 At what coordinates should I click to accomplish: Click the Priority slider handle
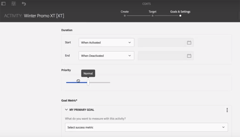coord(88,82)
